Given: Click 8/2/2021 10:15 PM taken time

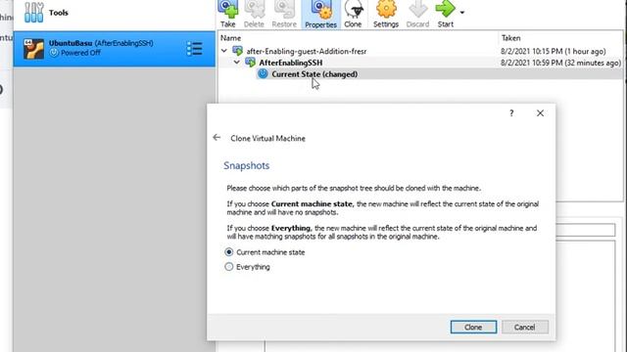Looking at the screenshot, I should [x=554, y=51].
